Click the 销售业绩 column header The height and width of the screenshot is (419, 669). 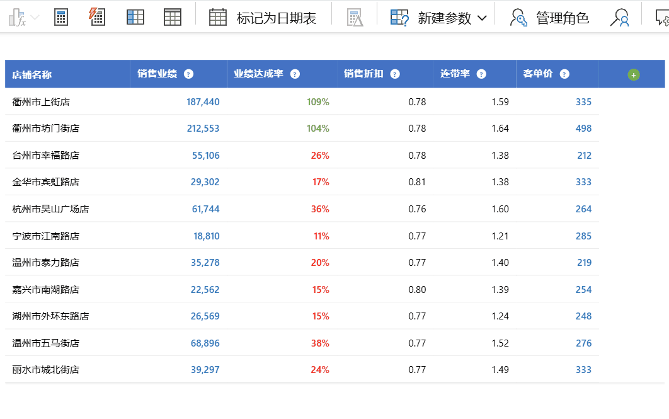178,74
